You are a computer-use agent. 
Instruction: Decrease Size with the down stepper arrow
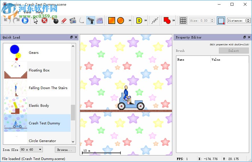point(212,22)
